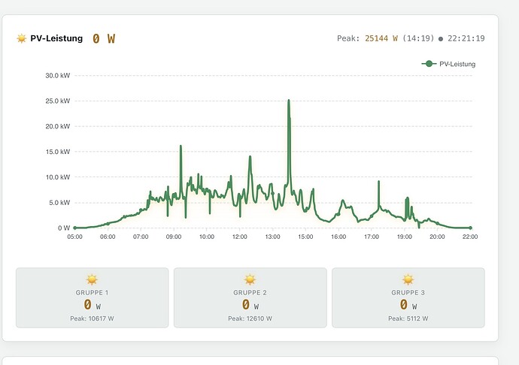Click the sun icon in Gruppe 3 card
Viewport: 519px width, 365px height.
(408, 279)
